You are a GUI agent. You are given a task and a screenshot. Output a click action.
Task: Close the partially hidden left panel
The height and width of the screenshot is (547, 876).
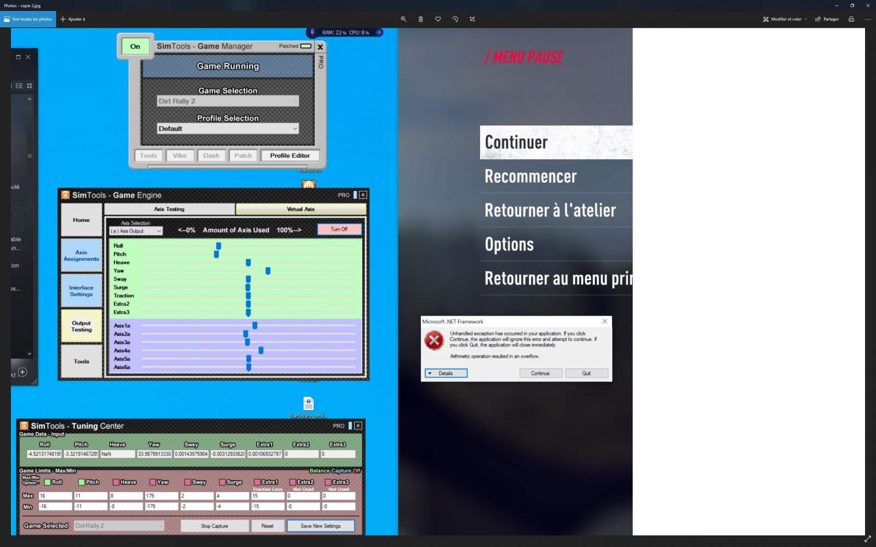click(x=28, y=57)
